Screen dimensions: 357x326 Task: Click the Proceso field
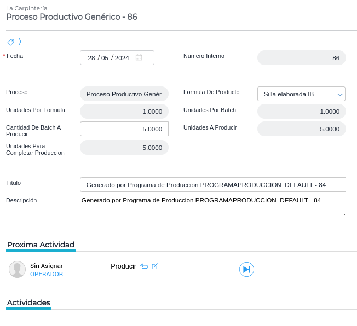pos(124,94)
